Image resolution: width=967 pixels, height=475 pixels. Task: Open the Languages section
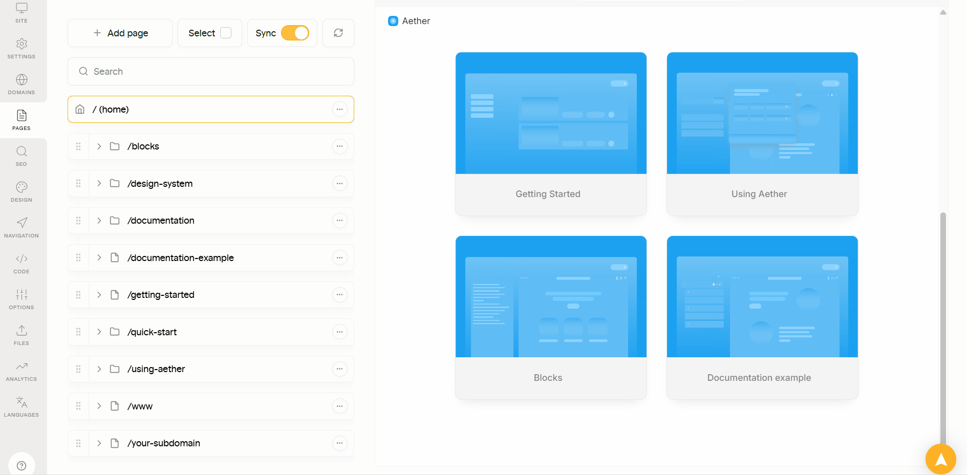[x=22, y=407]
